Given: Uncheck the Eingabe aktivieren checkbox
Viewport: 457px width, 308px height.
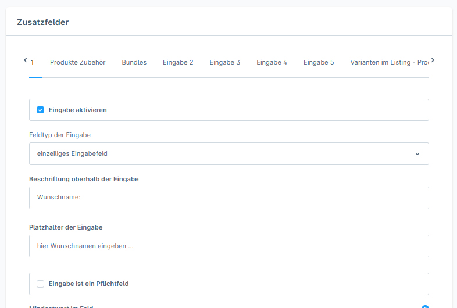Looking at the screenshot, I should tap(41, 110).
